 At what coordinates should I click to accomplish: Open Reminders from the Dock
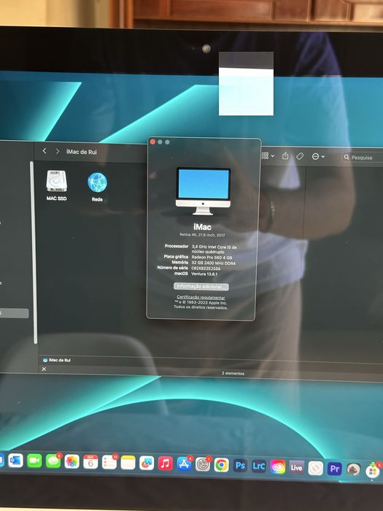coord(109,462)
